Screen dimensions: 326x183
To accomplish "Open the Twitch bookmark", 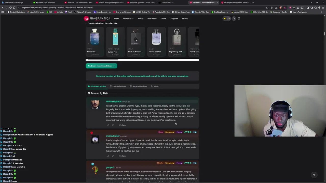I will pos(69,12).
